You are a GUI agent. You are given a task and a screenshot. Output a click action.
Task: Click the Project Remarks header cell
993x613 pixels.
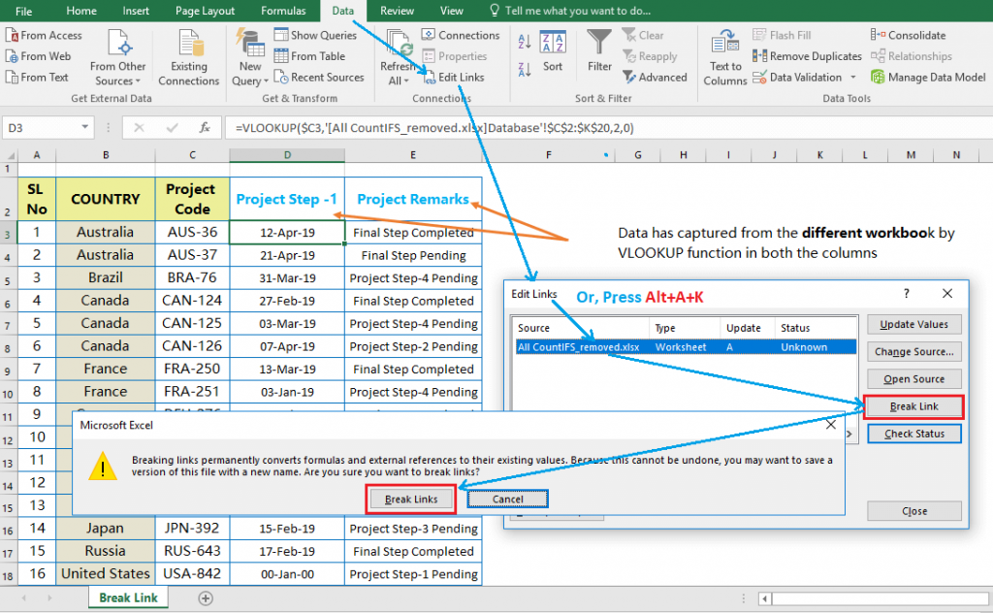coord(413,199)
